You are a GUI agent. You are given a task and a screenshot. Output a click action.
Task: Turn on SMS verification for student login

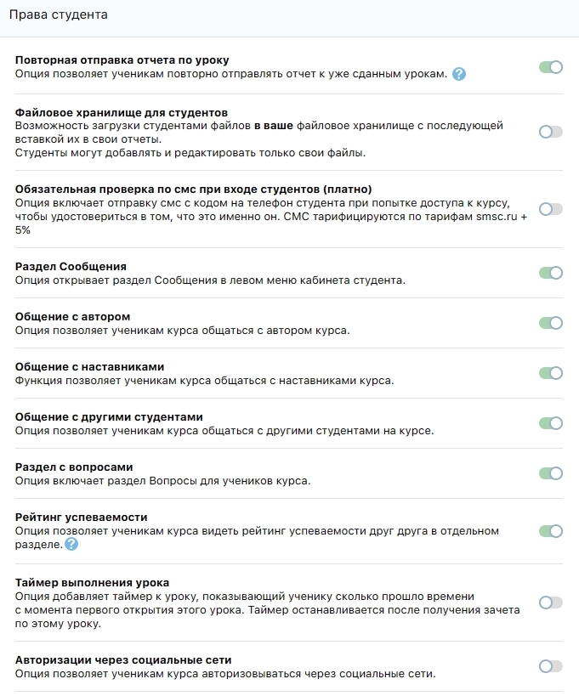tap(550, 209)
